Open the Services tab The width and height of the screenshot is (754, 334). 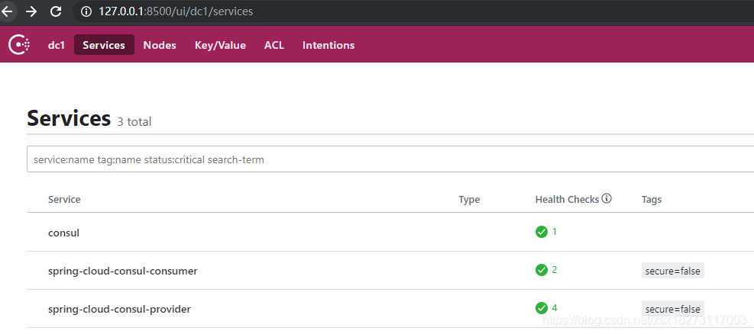coord(104,45)
